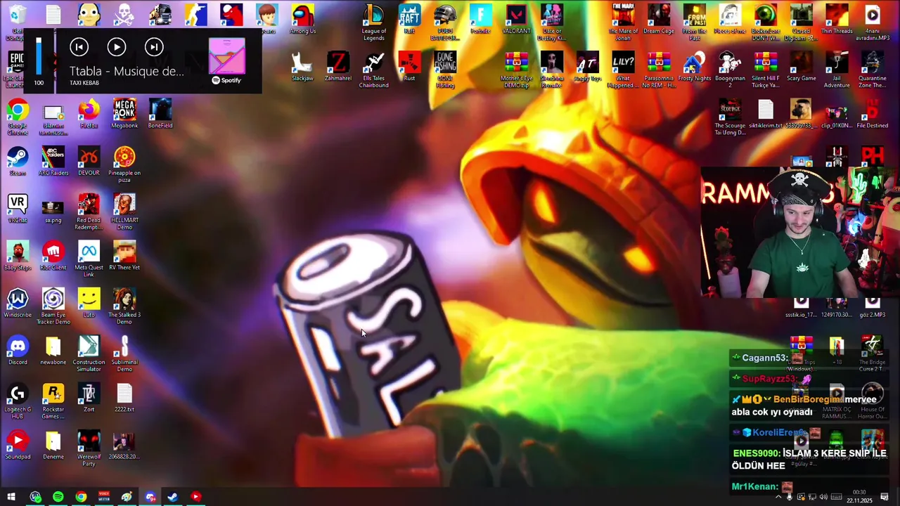This screenshot has width=900, height=506.
Task: Open Thin Threads game icon
Action: tap(837, 19)
